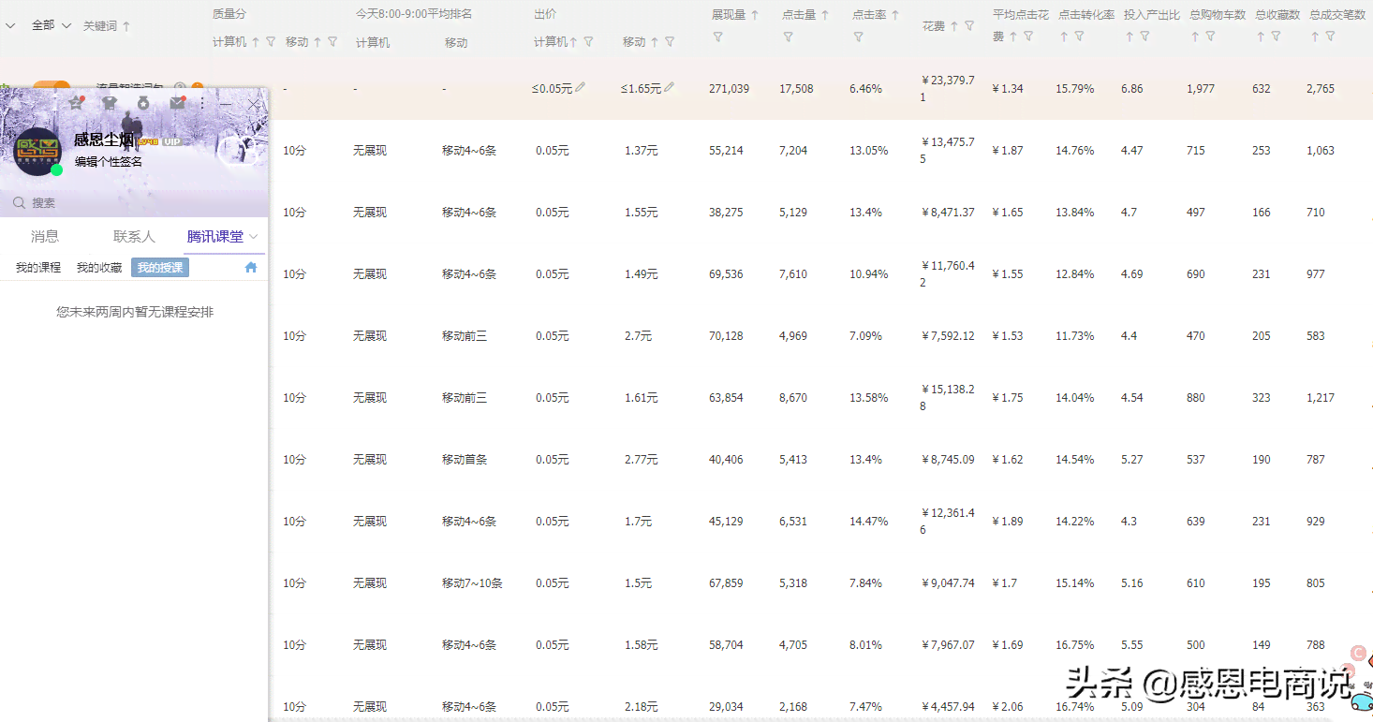
Task: Click the Tencent Classroom home icon
Action: [251, 267]
